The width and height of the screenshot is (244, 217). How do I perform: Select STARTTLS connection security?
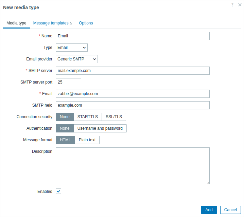point(87,117)
